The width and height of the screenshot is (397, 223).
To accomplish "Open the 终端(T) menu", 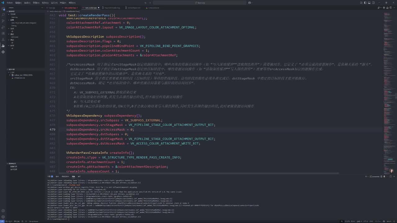I will tap(63, 2).
